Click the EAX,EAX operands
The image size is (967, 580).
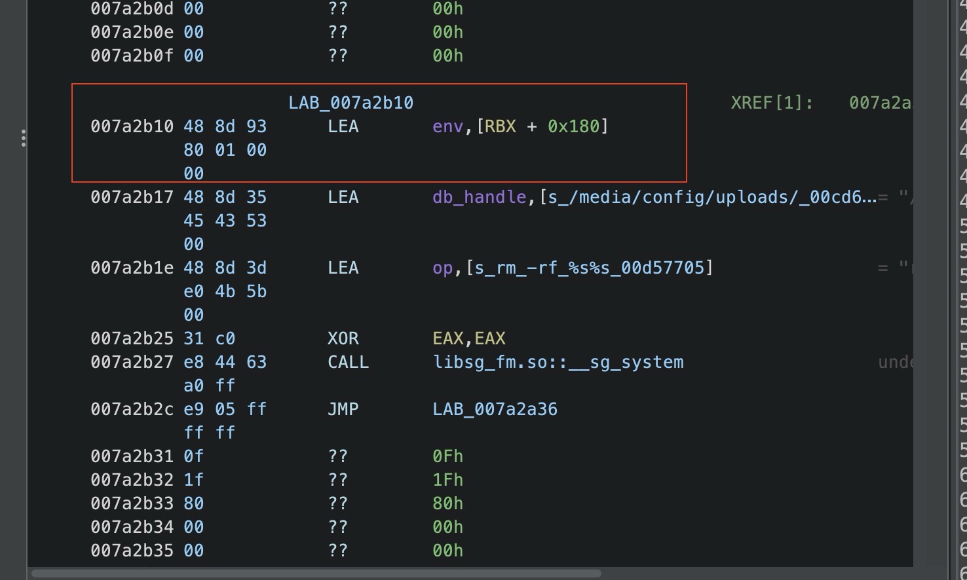(468, 338)
